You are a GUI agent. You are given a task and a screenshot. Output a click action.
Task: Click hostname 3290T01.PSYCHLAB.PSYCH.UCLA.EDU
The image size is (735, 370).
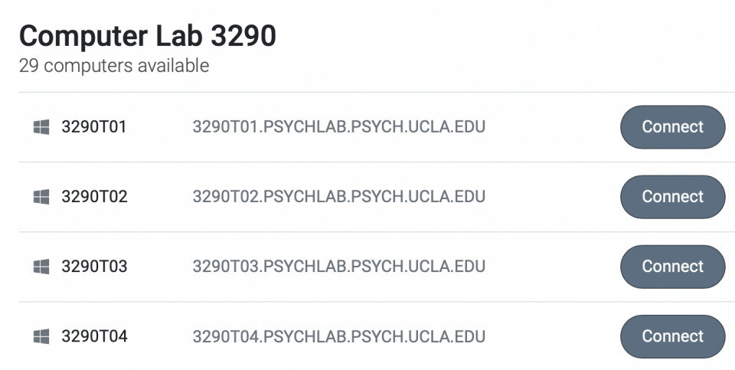pyautogui.click(x=339, y=127)
